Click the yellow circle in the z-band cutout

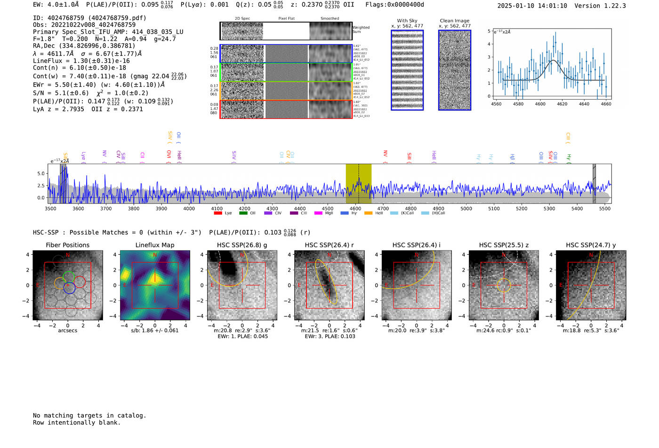click(504, 285)
